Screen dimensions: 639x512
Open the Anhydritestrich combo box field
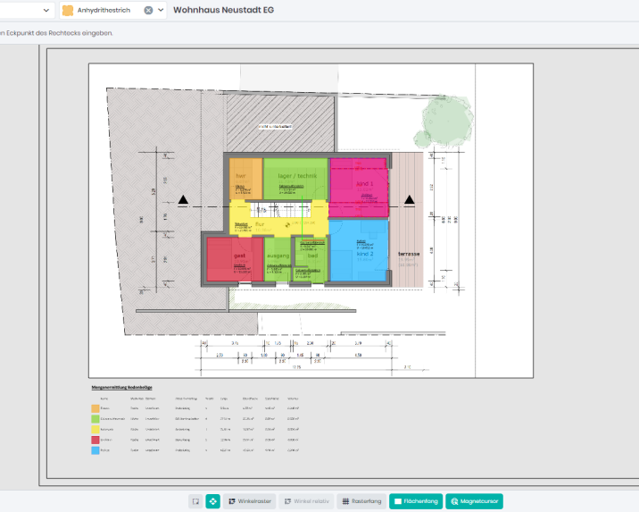(107, 10)
